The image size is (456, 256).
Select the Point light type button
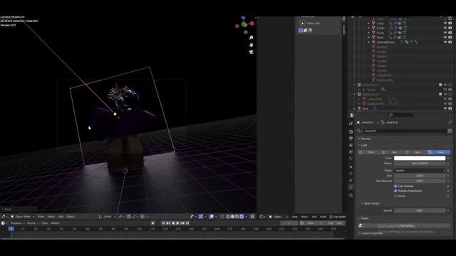370,152
